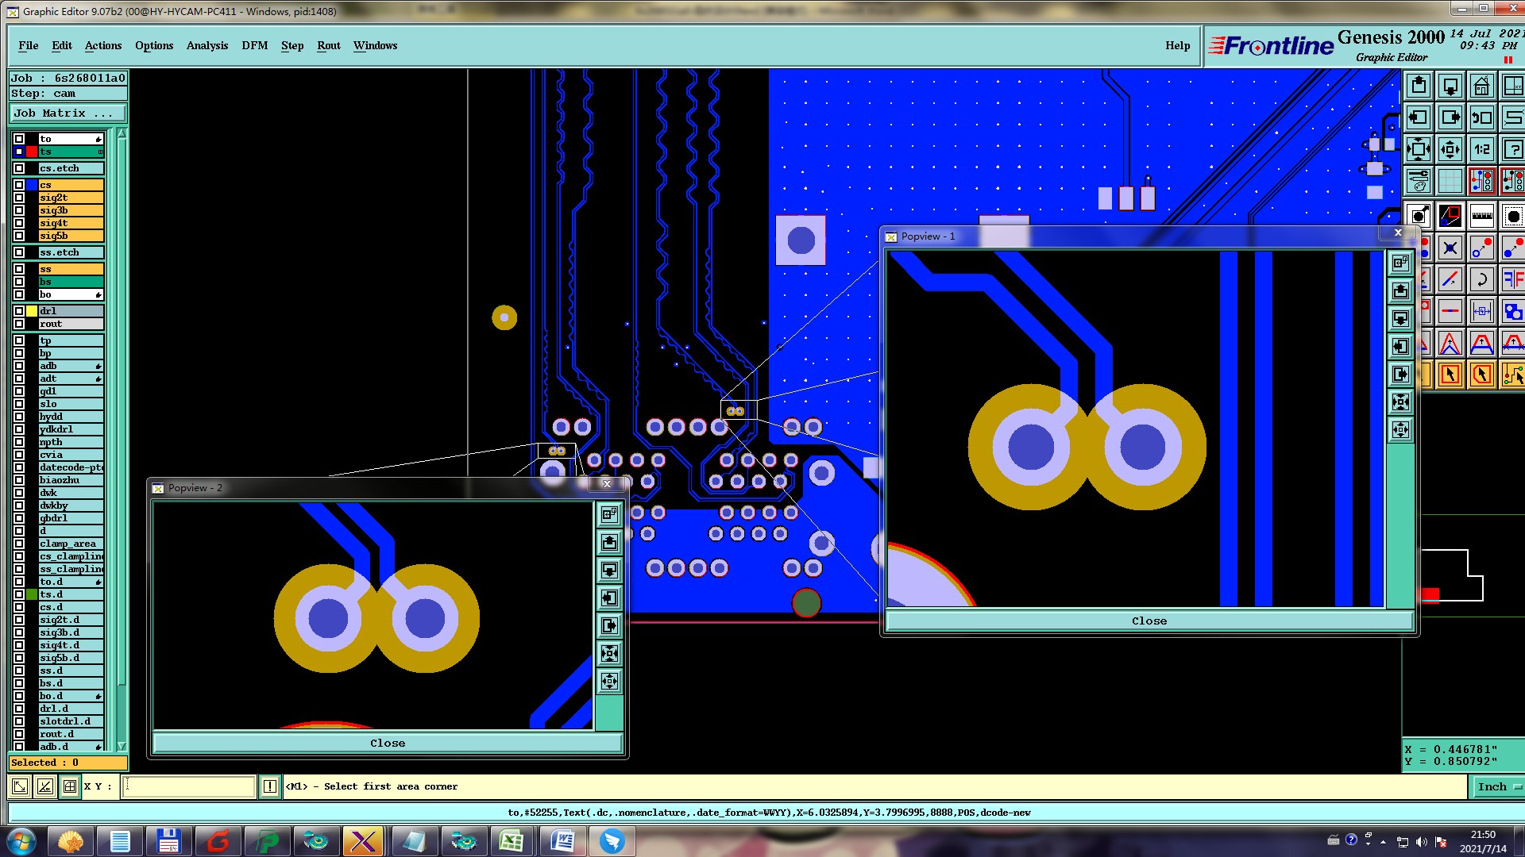The image size is (1525, 857).
Task: Click Popview 2 pan right icon
Action: click(x=609, y=625)
